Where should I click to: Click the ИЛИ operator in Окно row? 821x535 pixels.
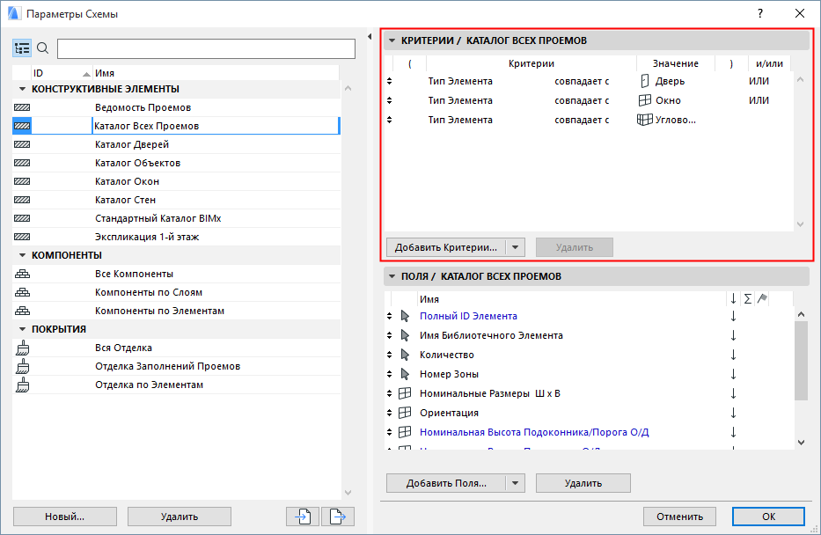pos(759,100)
